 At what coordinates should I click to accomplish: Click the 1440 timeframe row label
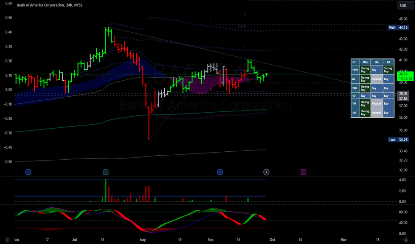pyautogui.click(x=355, y=70)
